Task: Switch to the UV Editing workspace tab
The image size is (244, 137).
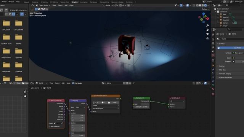Action: point(54,2)
